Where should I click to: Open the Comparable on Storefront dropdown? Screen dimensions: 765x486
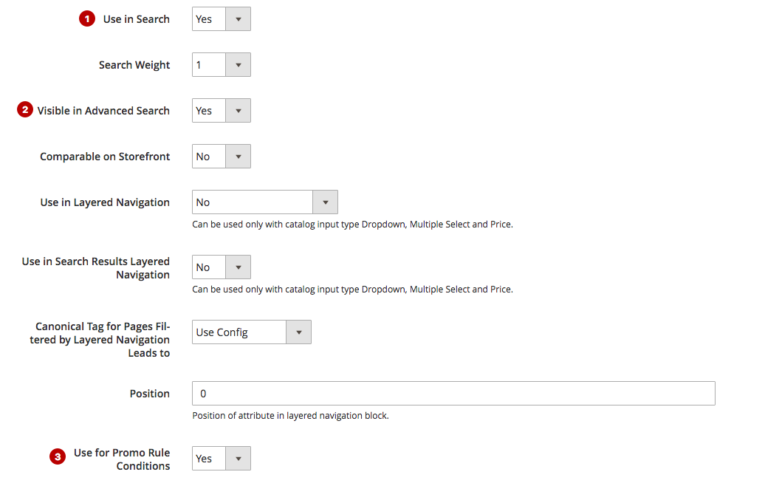coord(221,156)
